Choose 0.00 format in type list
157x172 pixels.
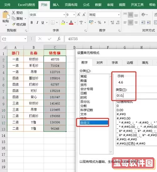[x=120, y=110]
